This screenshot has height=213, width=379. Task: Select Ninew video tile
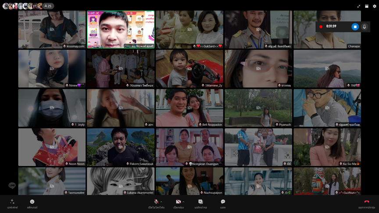click(x=52, y=68)
